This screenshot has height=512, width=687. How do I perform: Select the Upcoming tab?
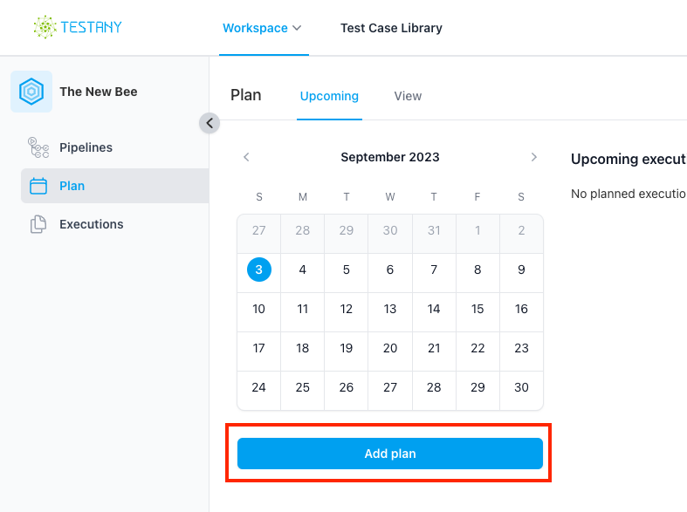coord(329,96)
